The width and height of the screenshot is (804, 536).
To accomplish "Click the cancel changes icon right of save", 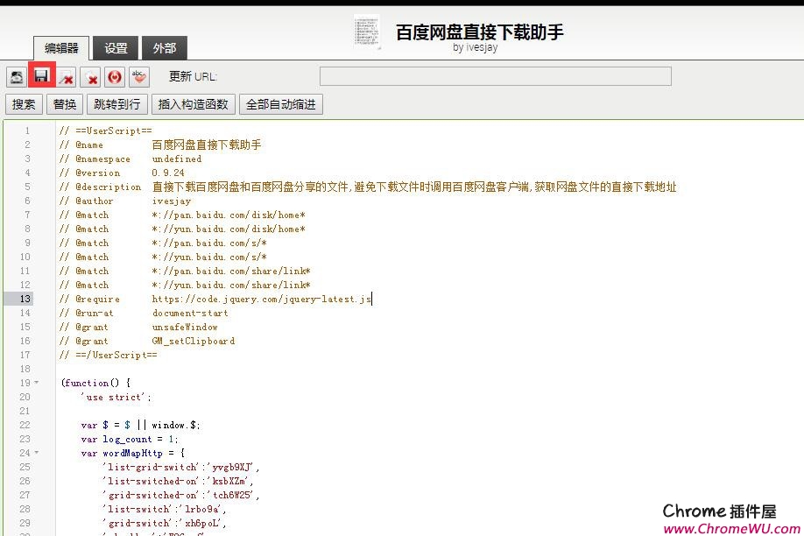I will [x=67, y=77].
